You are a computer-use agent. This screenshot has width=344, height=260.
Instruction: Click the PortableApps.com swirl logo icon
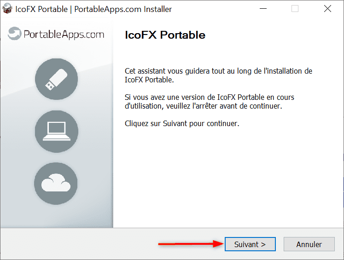(14, 34)
